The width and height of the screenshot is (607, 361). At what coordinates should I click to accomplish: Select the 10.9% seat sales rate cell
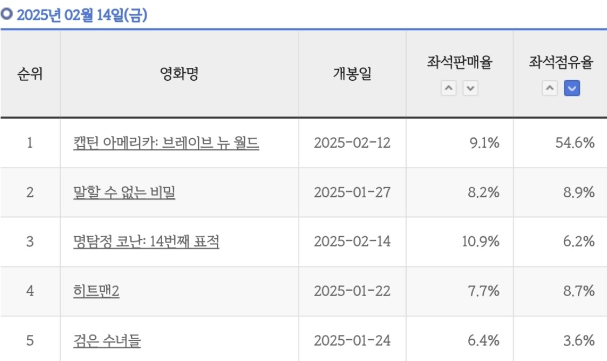[x=481, y=241]
